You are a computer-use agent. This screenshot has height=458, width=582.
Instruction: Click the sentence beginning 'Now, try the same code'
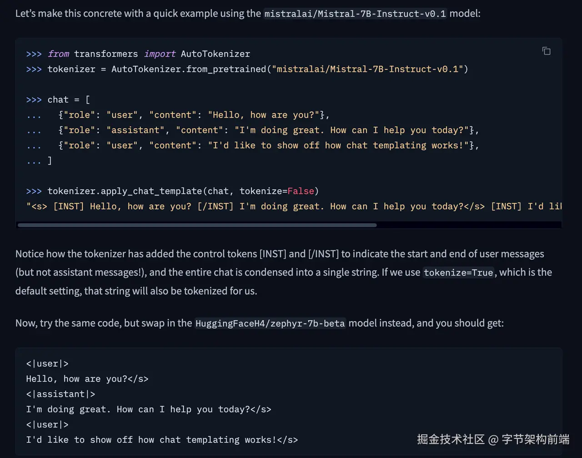point(259,323)
